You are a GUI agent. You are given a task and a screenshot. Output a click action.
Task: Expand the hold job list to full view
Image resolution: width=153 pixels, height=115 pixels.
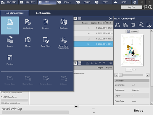coord(111,18)
